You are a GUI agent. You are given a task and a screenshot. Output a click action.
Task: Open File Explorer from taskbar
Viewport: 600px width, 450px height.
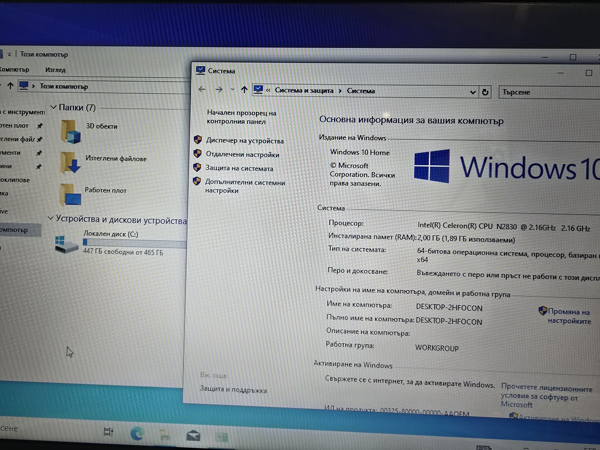tap(164, 435)
